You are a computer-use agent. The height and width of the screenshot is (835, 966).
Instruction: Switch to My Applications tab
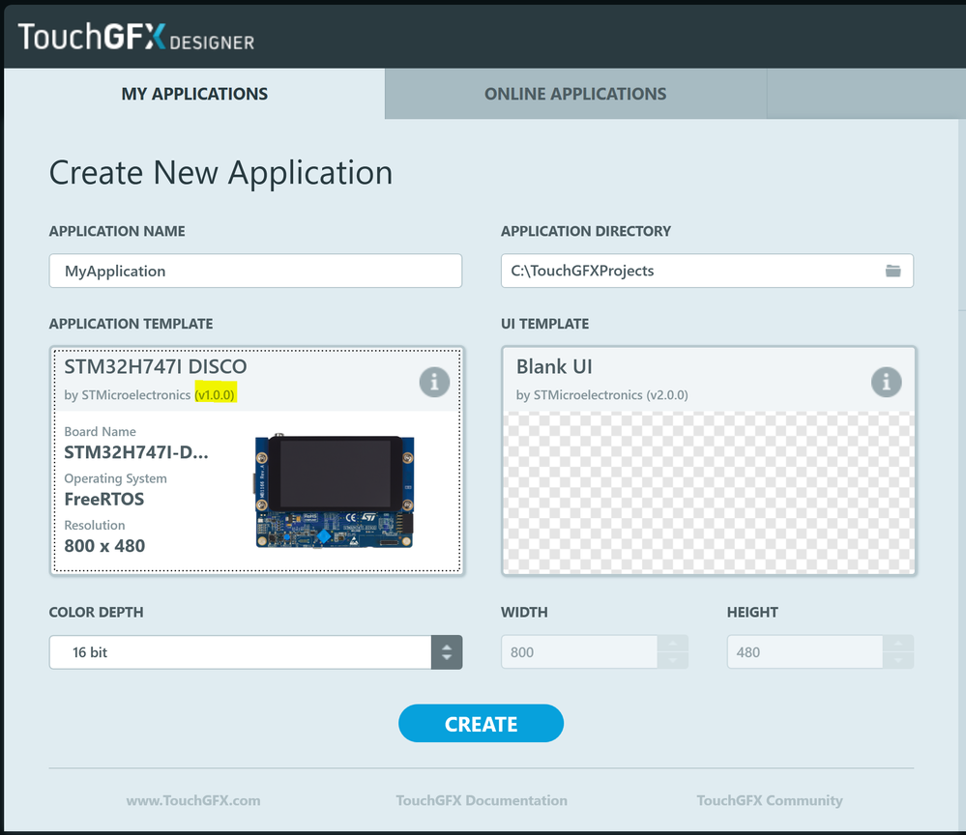(x=194, y=94)
